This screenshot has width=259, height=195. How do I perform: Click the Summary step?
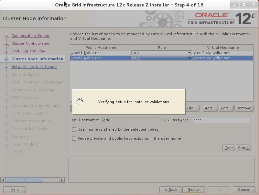click(20, 136)
